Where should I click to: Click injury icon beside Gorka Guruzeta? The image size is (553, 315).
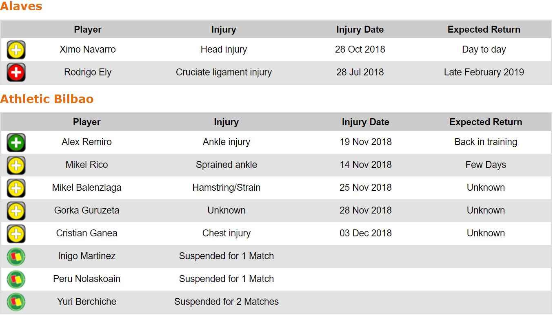pyautogui.click(x=16, y=211)
